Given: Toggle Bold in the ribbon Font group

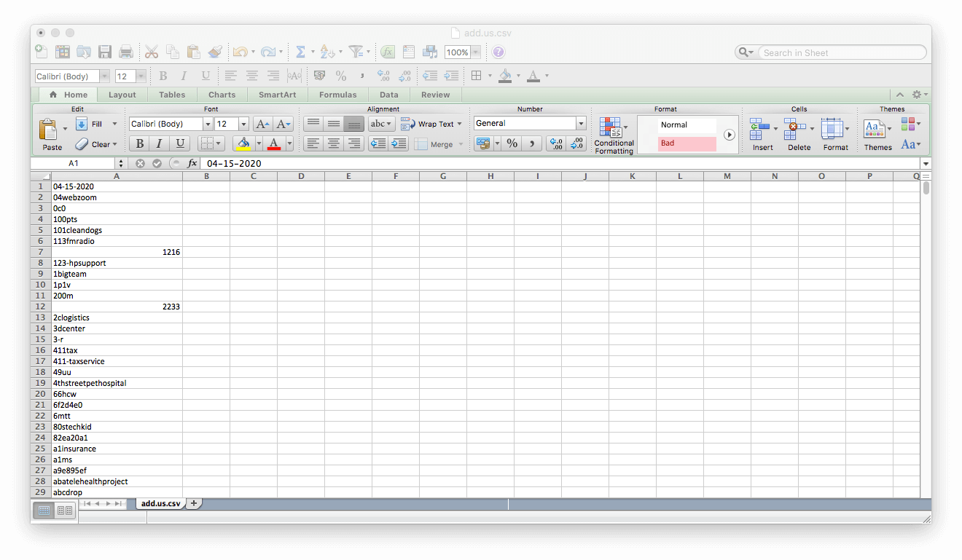Looking at the screenshot, I should 139,143.
